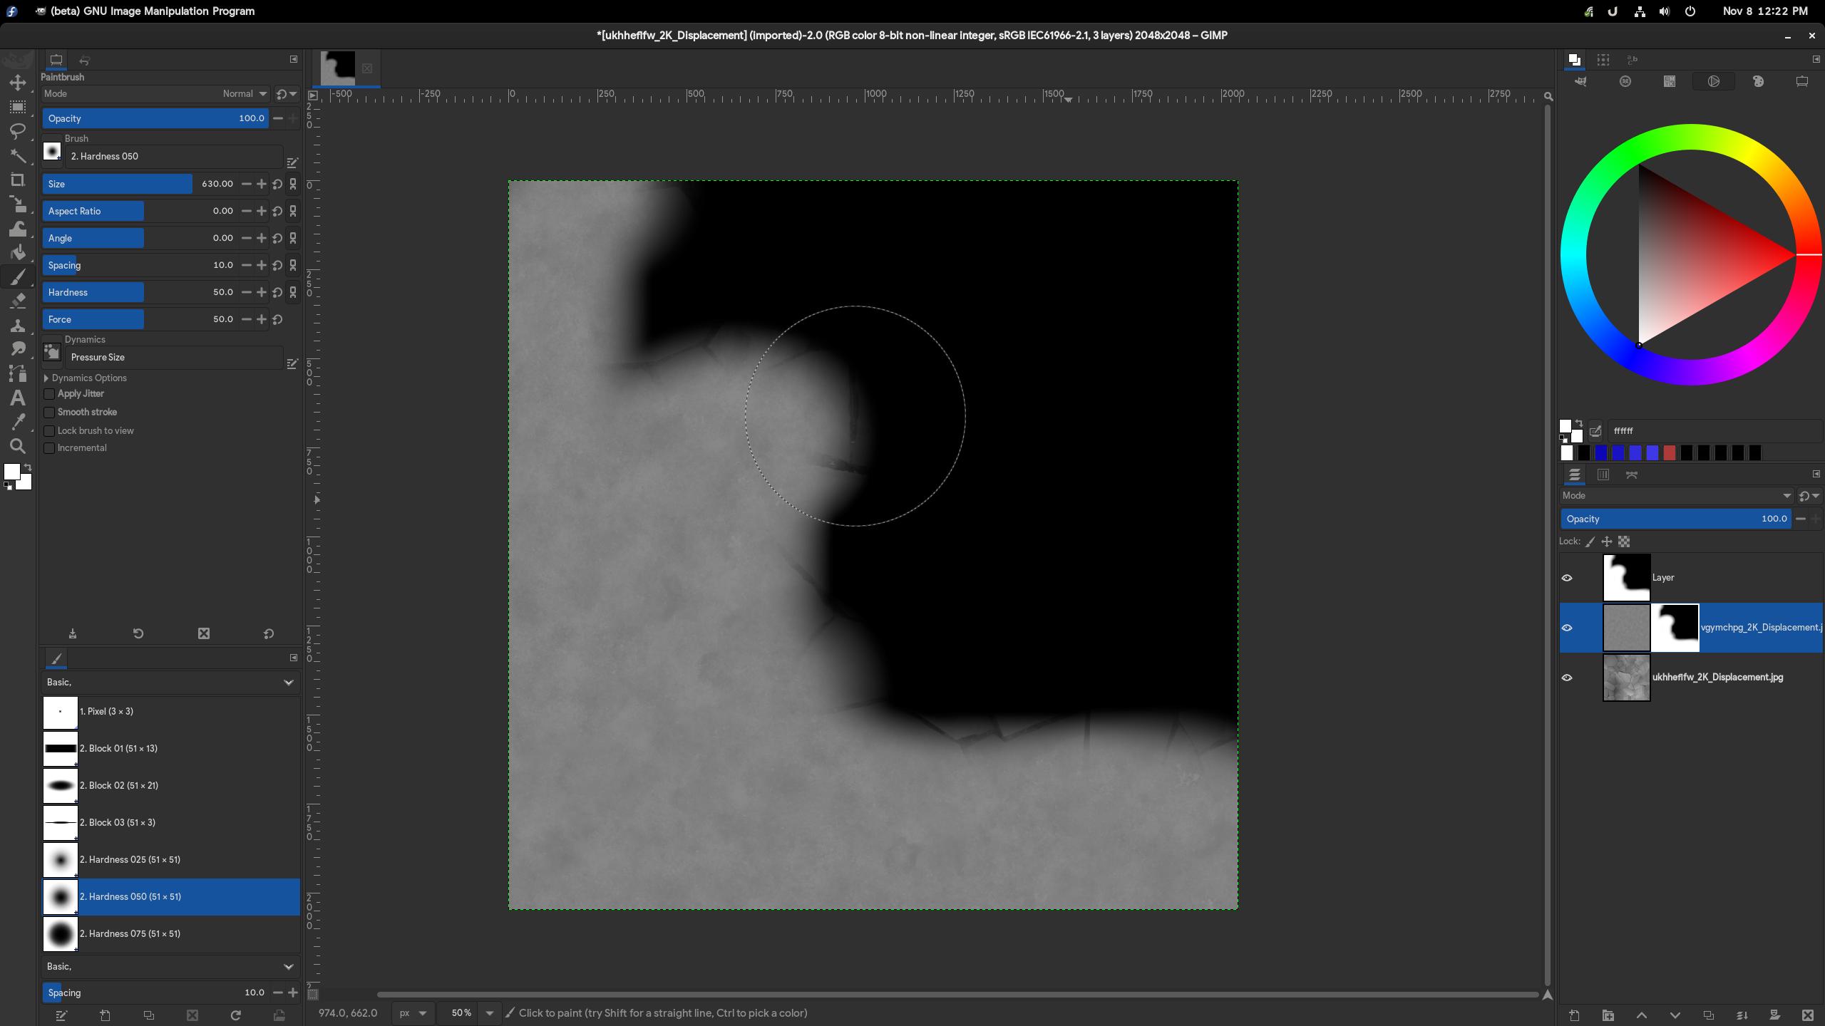Select the Zoom magnifier tool
1825x1026 pixels.
(x=18, y=446)
